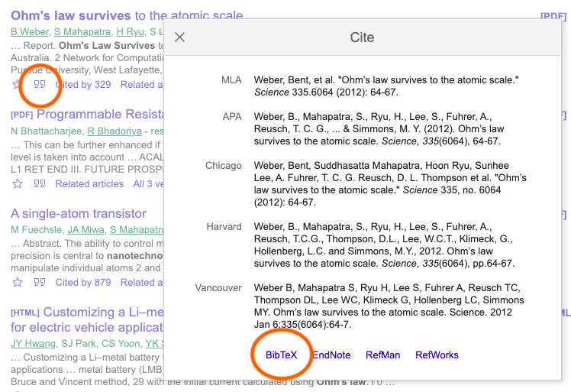Click the cite quote icon for Ohm's law result
Screen dimensions: 571x392
click(40, 84)
